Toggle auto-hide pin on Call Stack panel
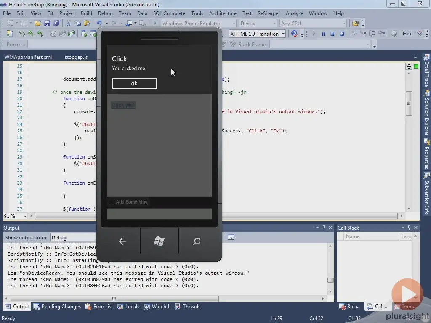The height and width of the screenshot is (323, 431). tap(408, 228)
